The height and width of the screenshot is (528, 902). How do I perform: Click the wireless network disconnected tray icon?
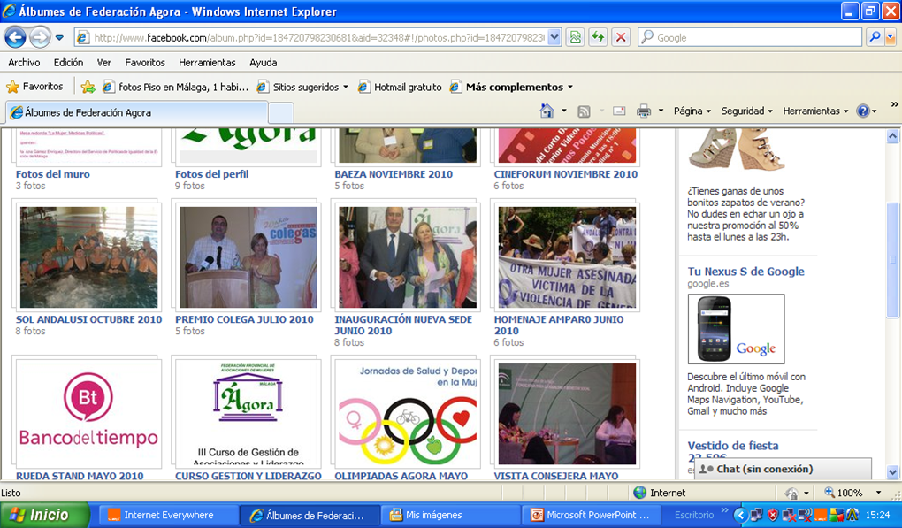(x=805, y=516)
